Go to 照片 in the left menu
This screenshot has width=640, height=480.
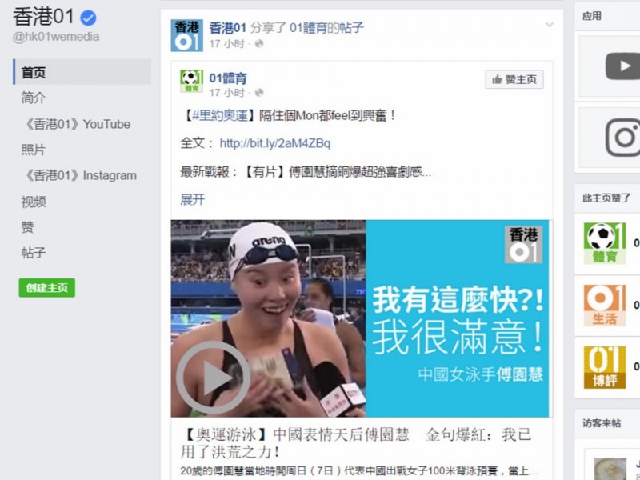click(x=34, y=150)
